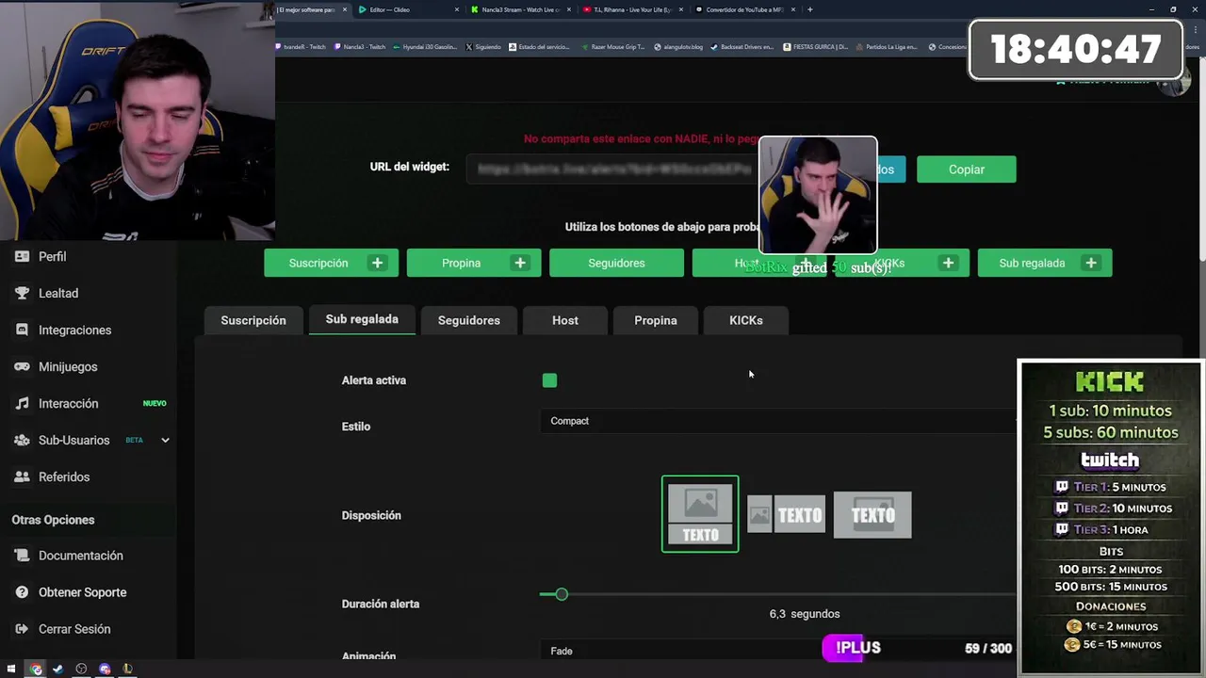Open Discord from the taskbar
This screenshot has height=678, width=1206.
(x=105, y=670)
